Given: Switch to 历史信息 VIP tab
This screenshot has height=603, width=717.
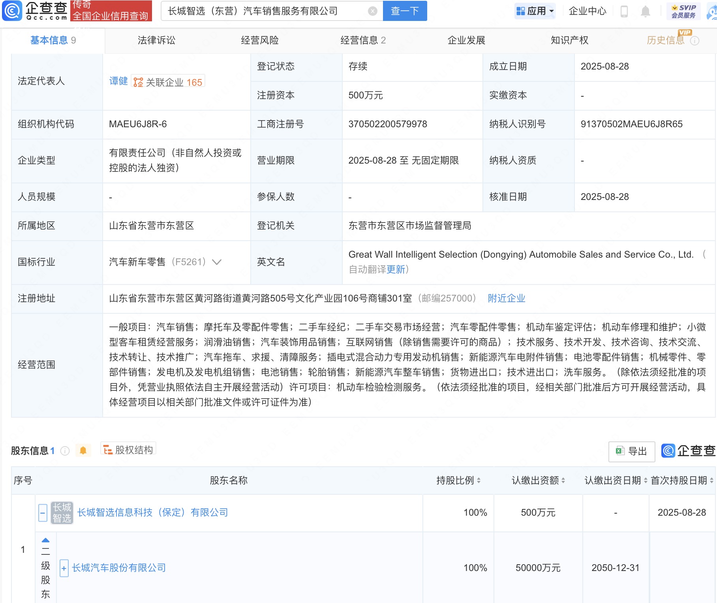Looking at the screenshot, I should click(x=666, y=40).
